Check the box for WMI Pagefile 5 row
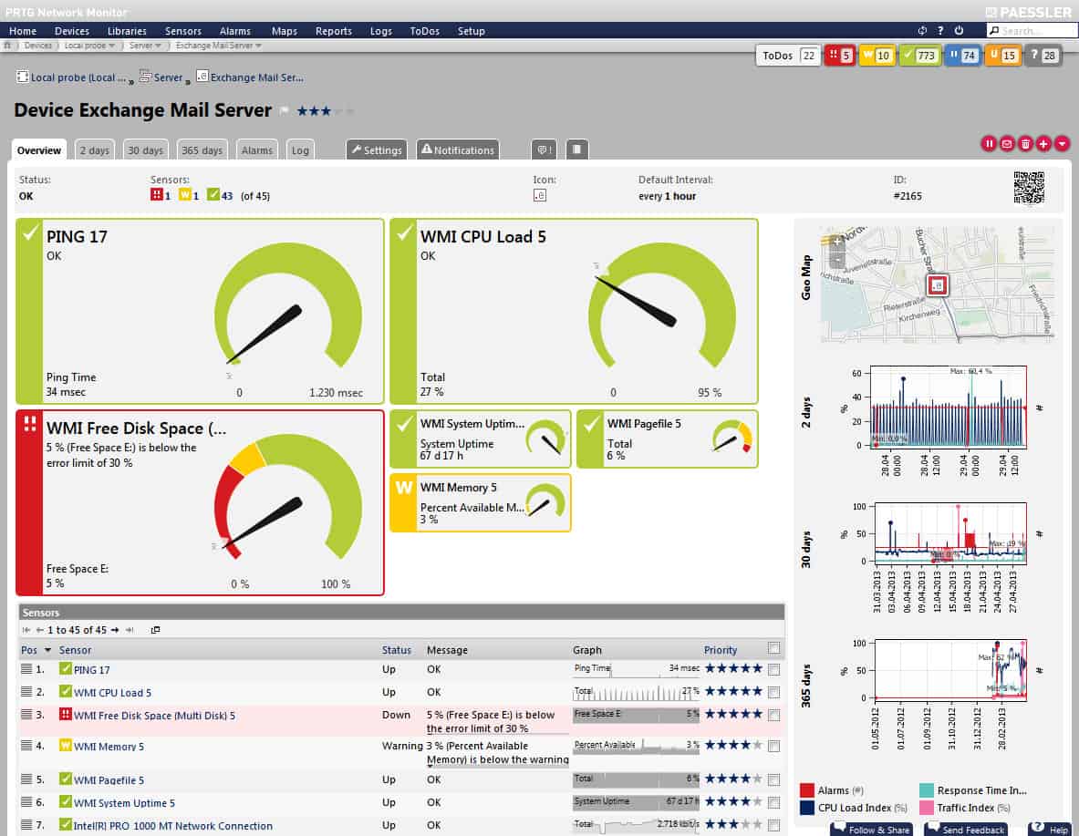Screen dimensions: 1079x836 773,779
